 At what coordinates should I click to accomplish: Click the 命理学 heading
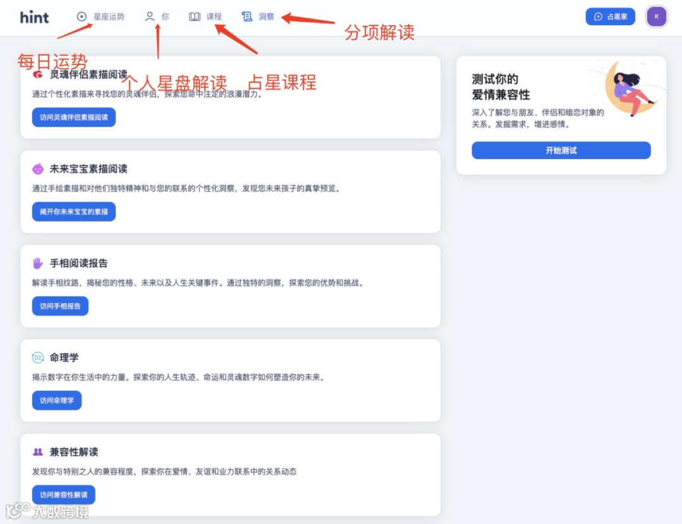[64, 357]
